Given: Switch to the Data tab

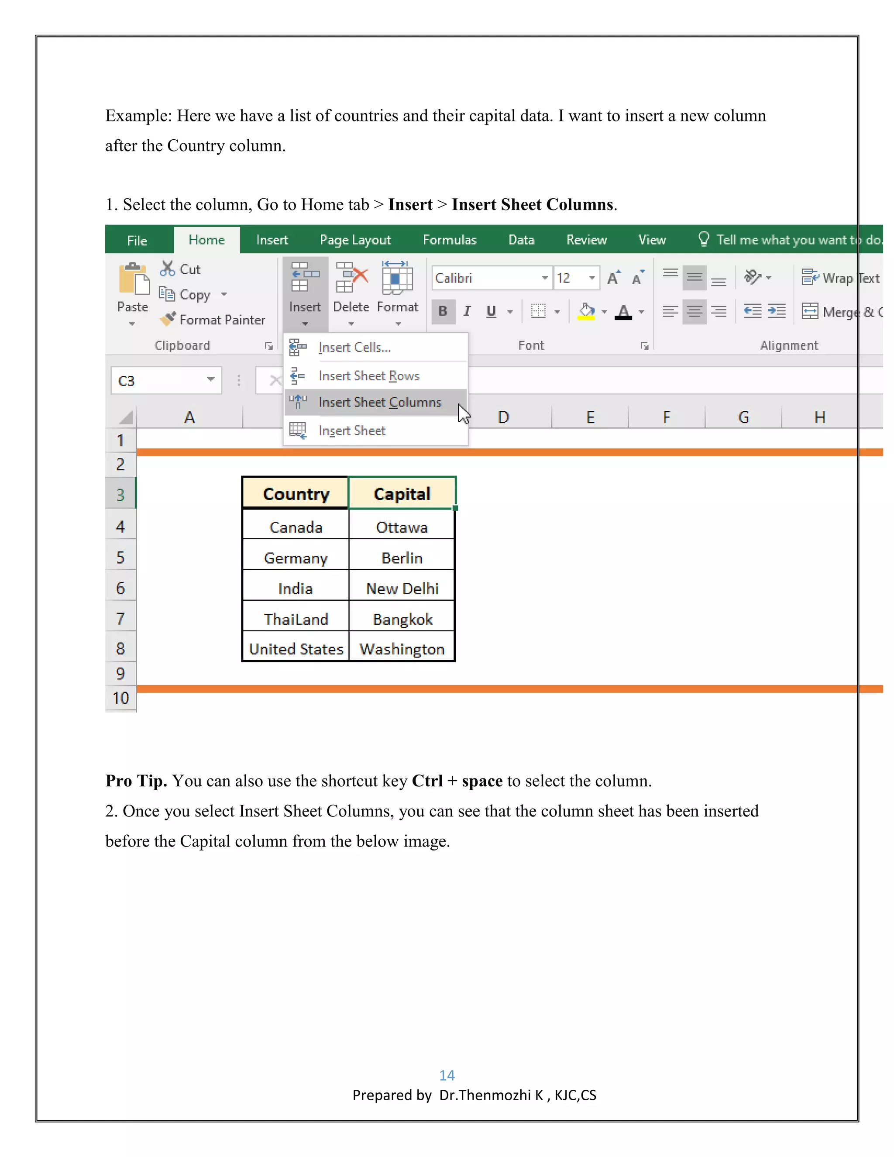Looking at the screenshot, I should pos(521,240).
